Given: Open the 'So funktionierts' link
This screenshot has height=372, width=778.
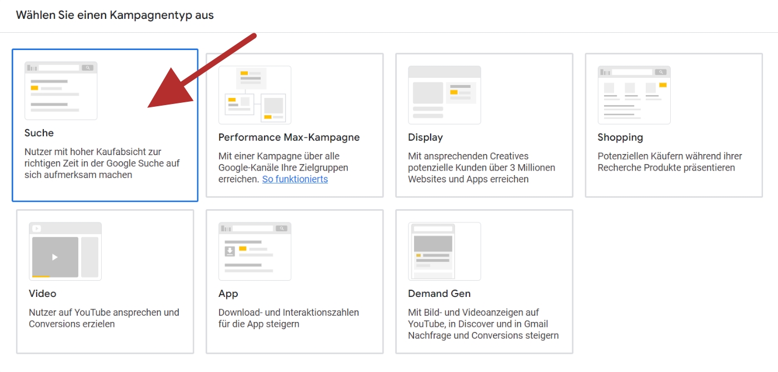Looking at the screenshot, I should [x=295, y=179].
